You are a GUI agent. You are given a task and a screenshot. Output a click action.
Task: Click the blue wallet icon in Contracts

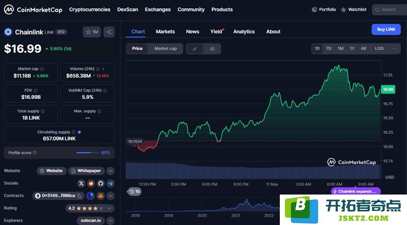[x=91, y=196]
